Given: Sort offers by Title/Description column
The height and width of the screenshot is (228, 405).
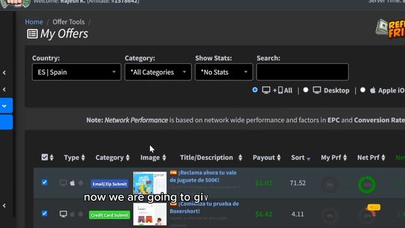Looking at the screenshot, I should (x=211, y=158).
